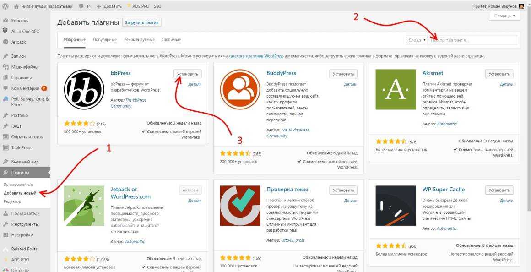This screenshot has width=531, height=272.
Task: Open the Пользователи users icon in sidebar
Action: 5,213
